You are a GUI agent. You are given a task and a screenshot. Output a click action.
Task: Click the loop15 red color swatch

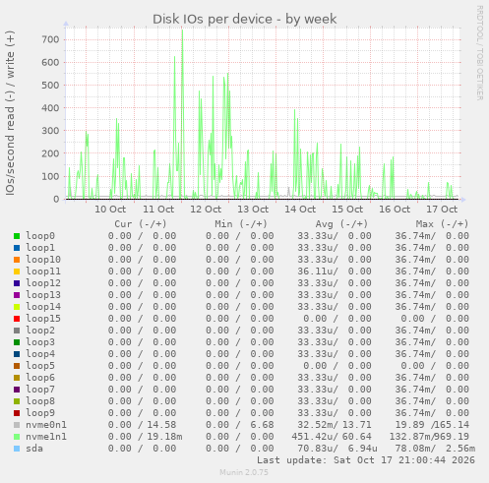[17, 319]
